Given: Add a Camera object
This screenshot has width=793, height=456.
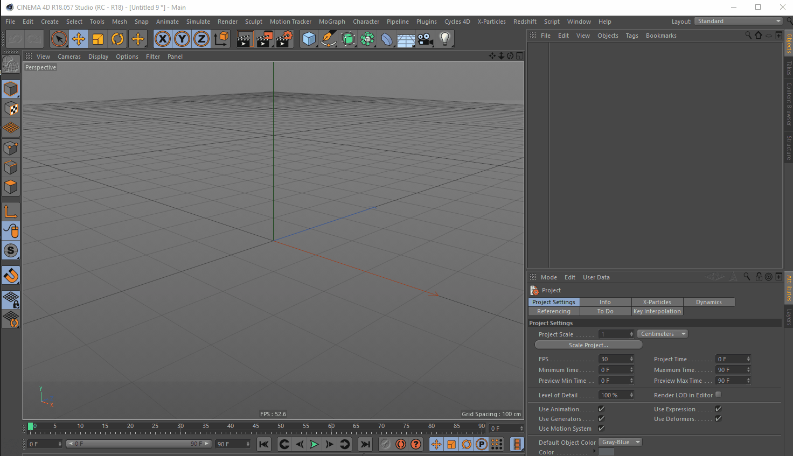Looking at the screenshot, I should point(426,39).
